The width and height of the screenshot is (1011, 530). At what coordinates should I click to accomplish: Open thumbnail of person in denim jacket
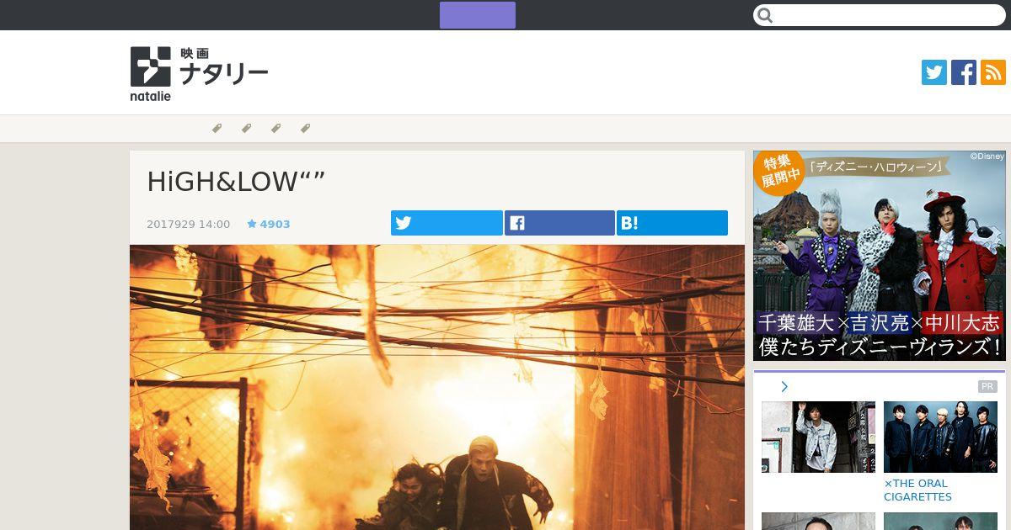(818, 437)
